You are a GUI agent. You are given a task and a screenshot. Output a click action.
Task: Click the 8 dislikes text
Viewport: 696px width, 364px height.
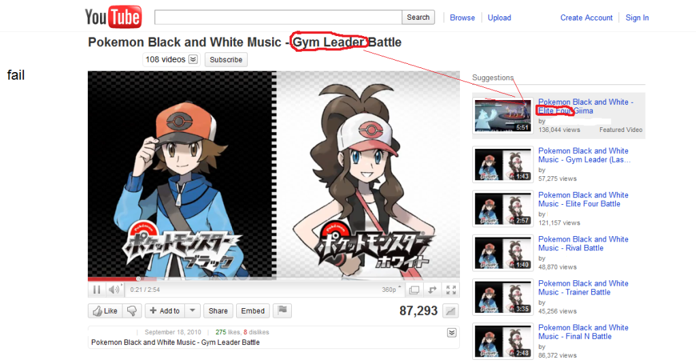click(256, 332)
